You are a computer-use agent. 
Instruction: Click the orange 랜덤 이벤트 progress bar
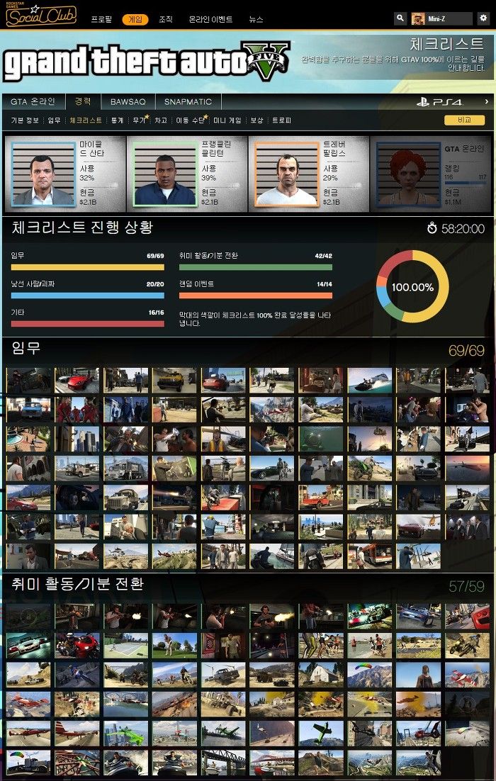tap(256, 296)
